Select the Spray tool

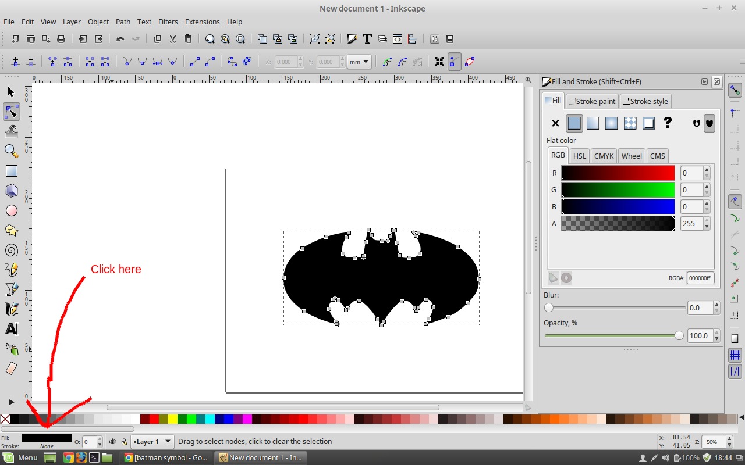tap(11, 349)
